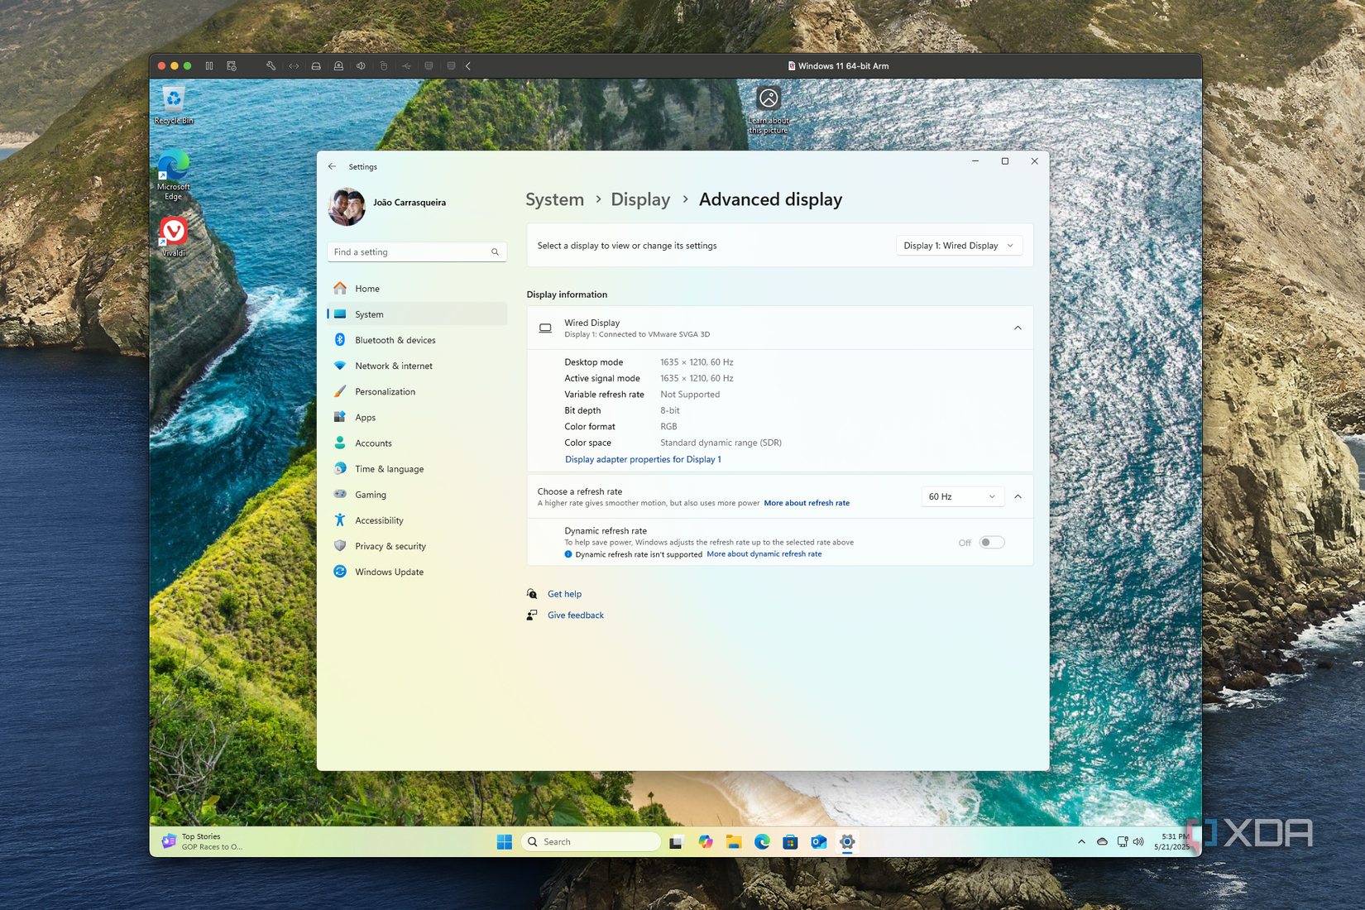Take a snapshot of the VM

point(232,65)
